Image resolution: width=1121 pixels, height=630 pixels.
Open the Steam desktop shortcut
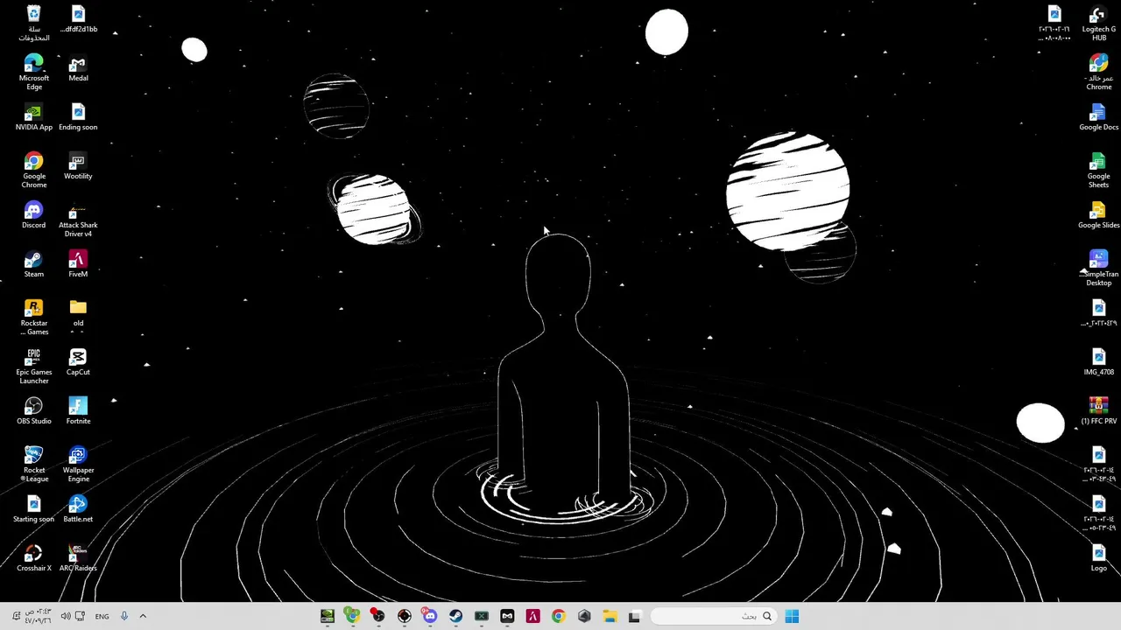pos(33,263)
